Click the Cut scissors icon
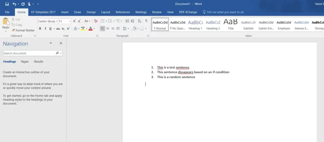 point(13,19)
